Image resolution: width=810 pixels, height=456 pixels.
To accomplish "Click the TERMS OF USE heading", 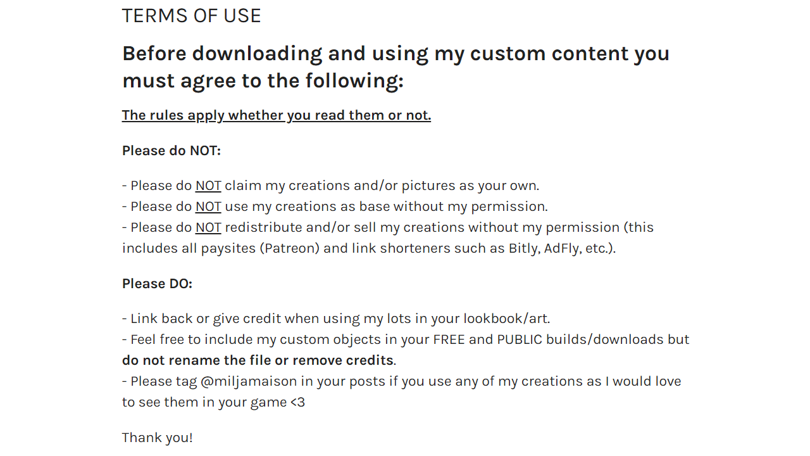I will coord(191,16).
